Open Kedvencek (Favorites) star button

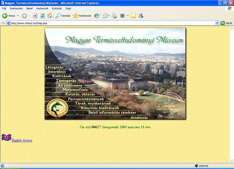[82, 16]
